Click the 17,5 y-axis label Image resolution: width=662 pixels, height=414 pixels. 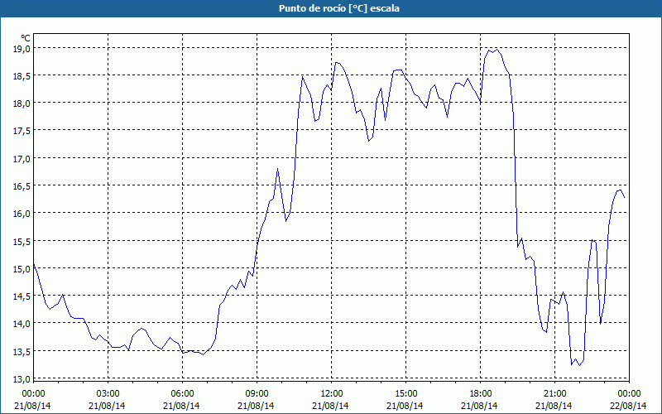[x=22, y=131]
